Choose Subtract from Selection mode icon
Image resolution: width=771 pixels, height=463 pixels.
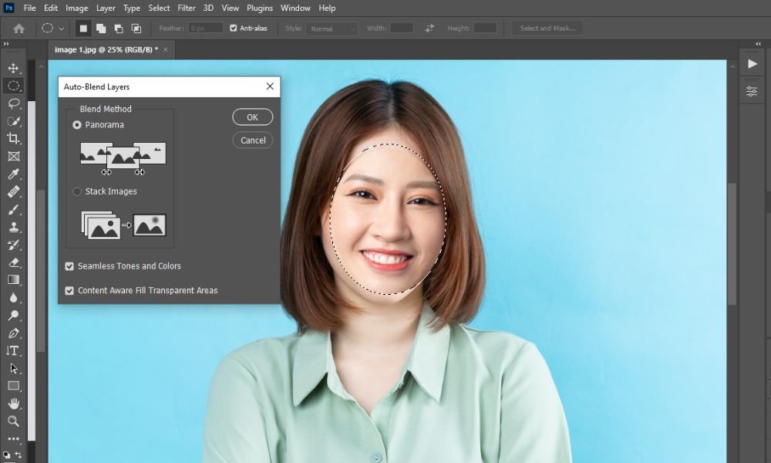click(119, 29)
